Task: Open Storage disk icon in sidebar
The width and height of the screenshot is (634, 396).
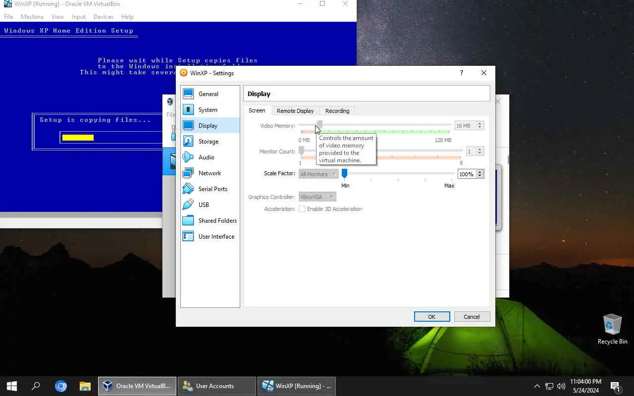Action: tap(188, 142)
